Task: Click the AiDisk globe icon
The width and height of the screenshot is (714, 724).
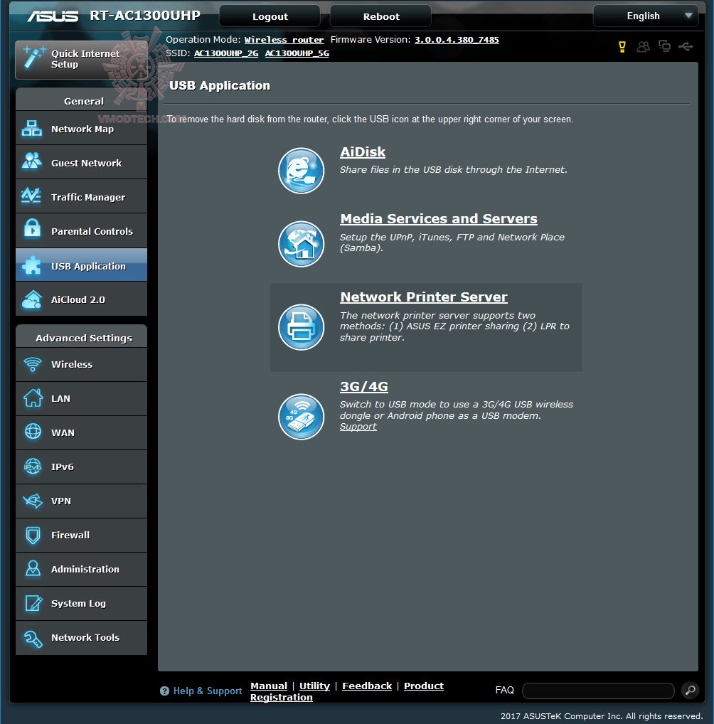Action: [301, 171]
